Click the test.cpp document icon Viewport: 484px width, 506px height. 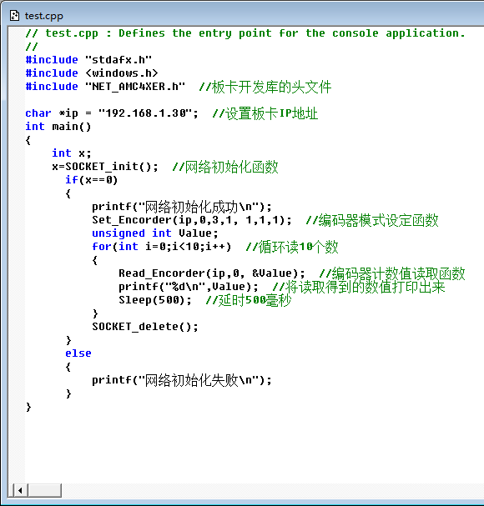tap(14, 16)
